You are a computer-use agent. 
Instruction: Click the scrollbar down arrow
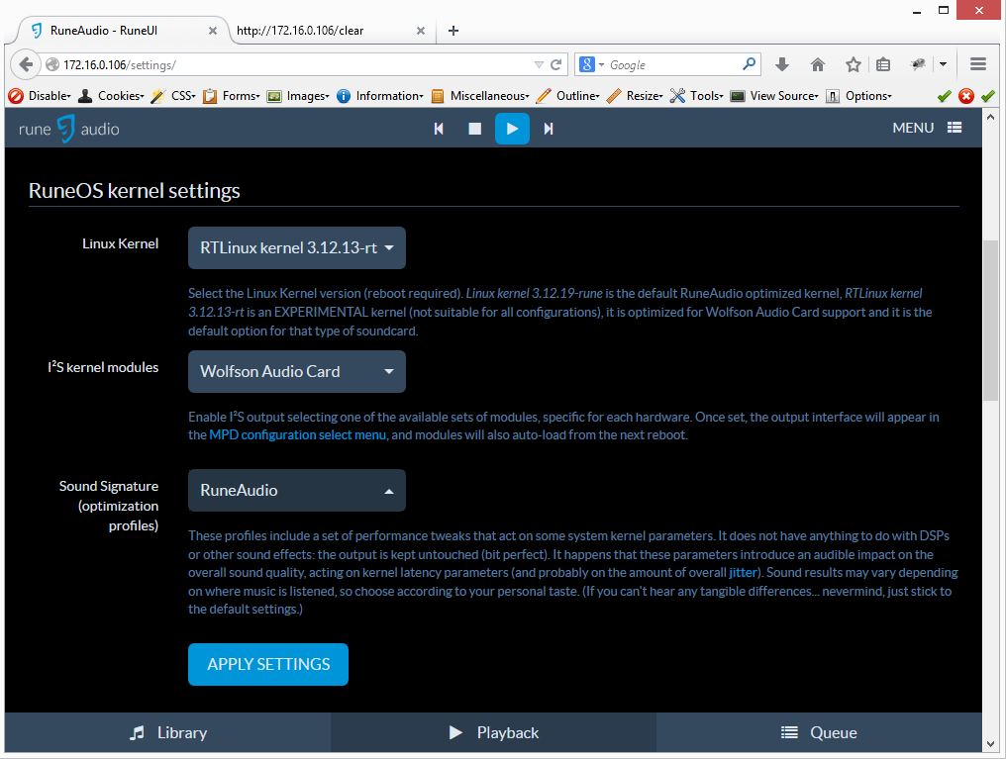[990, 743]
